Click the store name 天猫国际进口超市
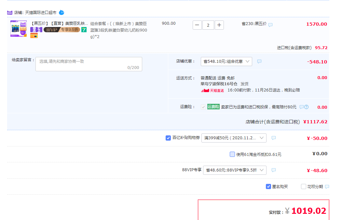The image size is (342, 220). point(41,13)
